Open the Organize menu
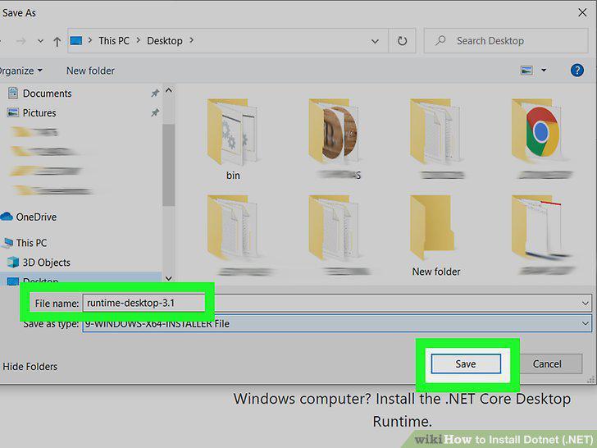Image resolution: width=597 pixels, height=448 pixels. tap(21, 71)
